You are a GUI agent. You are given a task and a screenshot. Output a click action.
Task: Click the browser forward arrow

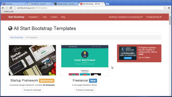tap(7, 8)
